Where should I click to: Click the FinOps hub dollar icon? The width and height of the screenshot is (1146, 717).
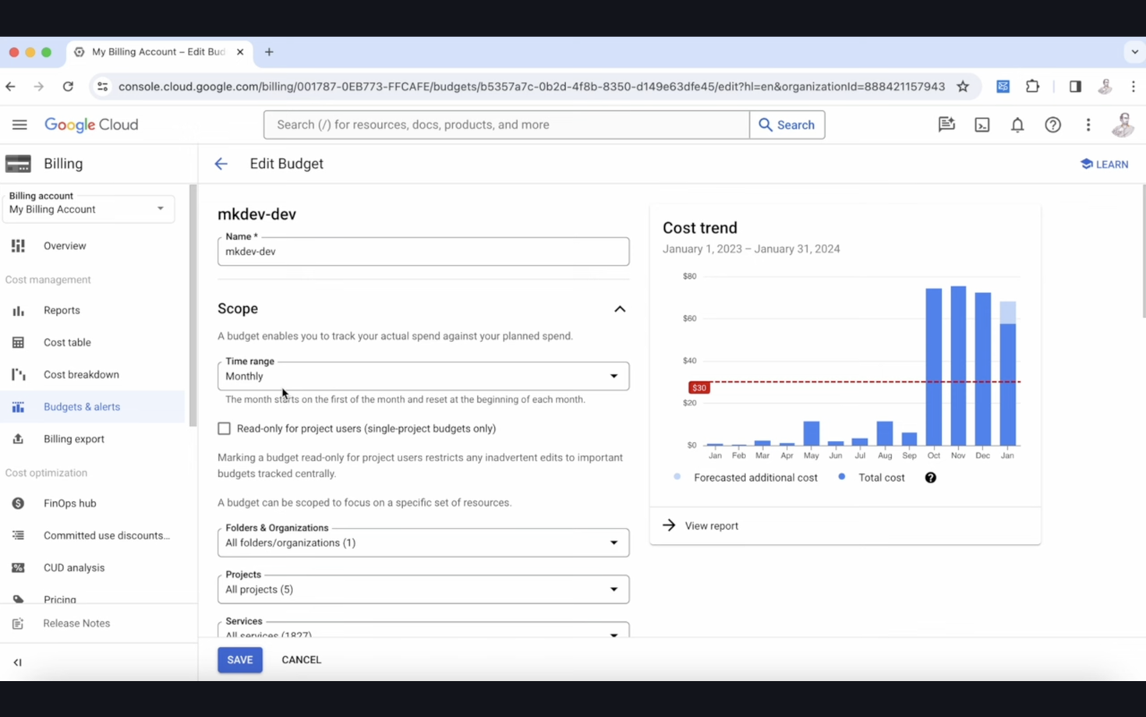(18, 503)
